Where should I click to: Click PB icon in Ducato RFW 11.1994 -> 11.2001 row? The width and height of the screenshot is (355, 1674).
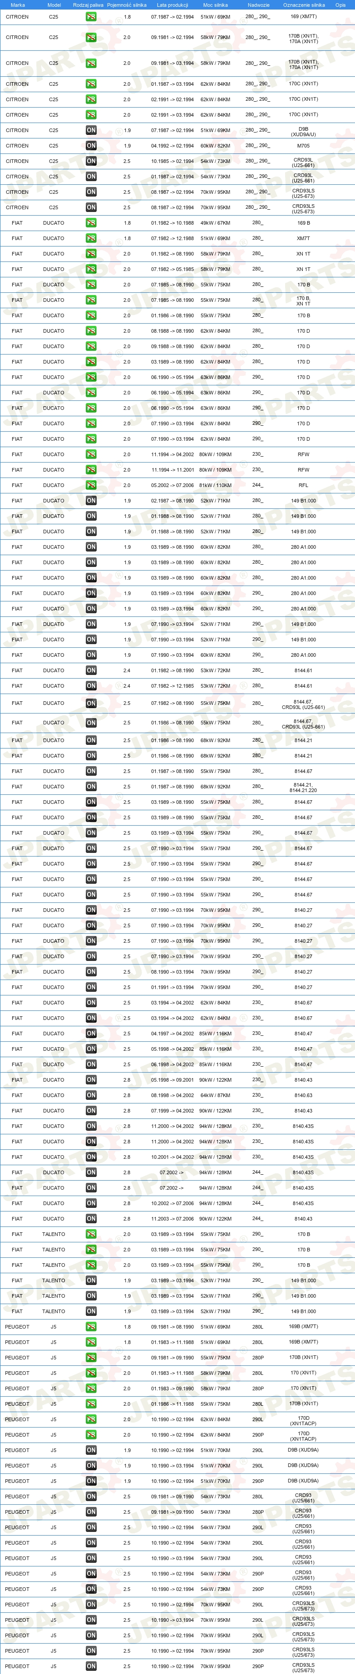[x=91, y=470]
